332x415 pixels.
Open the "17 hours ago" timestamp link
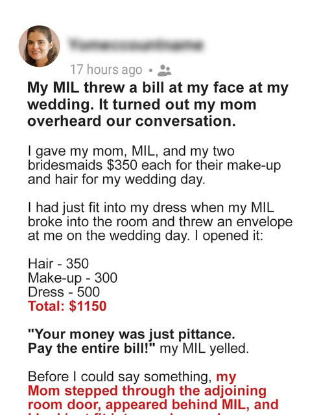coord(106,70)
